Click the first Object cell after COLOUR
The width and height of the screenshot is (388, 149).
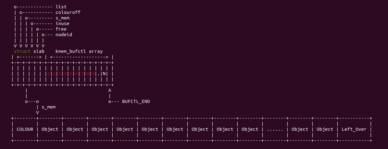pos(50,129)
